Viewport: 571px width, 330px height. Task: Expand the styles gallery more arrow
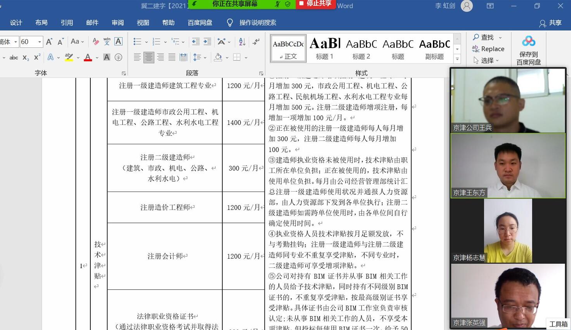[457, 59]
